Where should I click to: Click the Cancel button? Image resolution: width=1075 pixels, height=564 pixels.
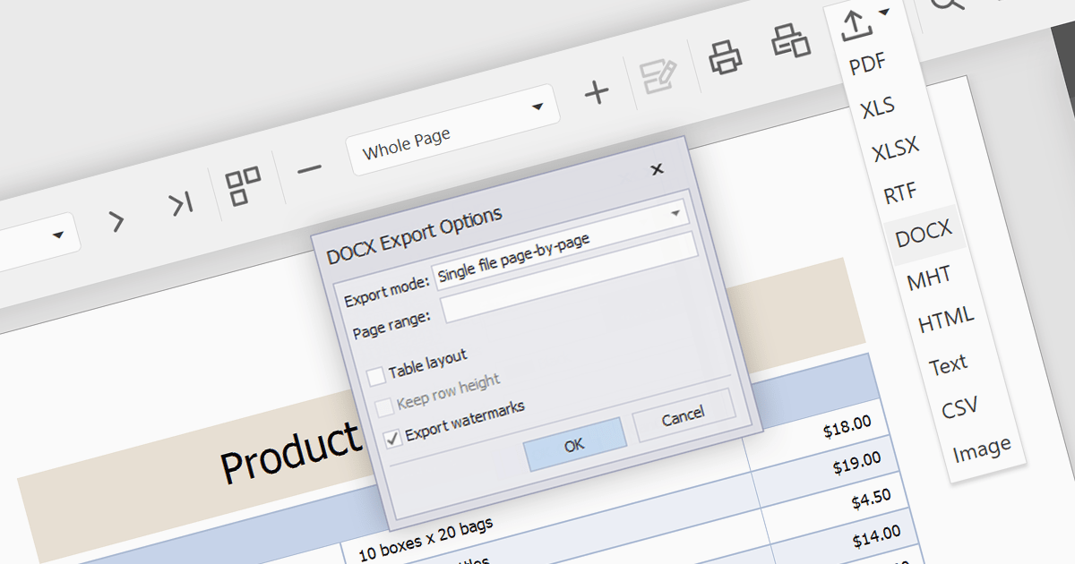point(683,416)
